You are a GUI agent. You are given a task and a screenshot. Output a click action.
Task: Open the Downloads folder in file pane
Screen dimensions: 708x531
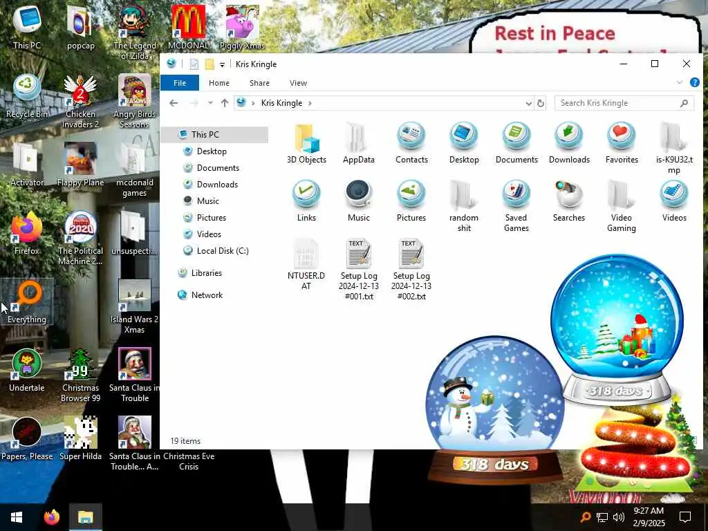[569, 144]
